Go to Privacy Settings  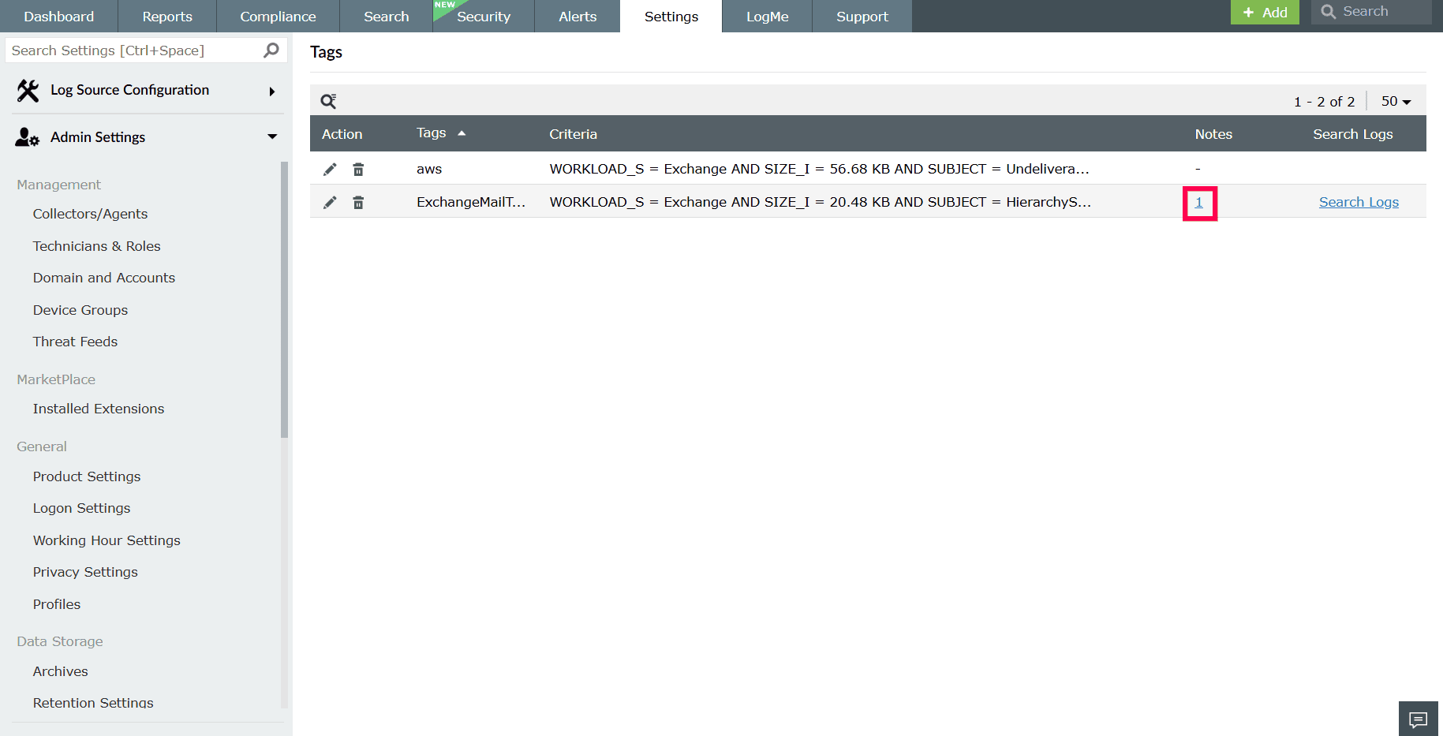(x=85, y=572)
